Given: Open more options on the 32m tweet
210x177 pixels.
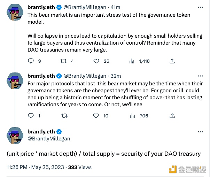Looking at the screenshot, I should pyautogui.click(x=200, y=76).
